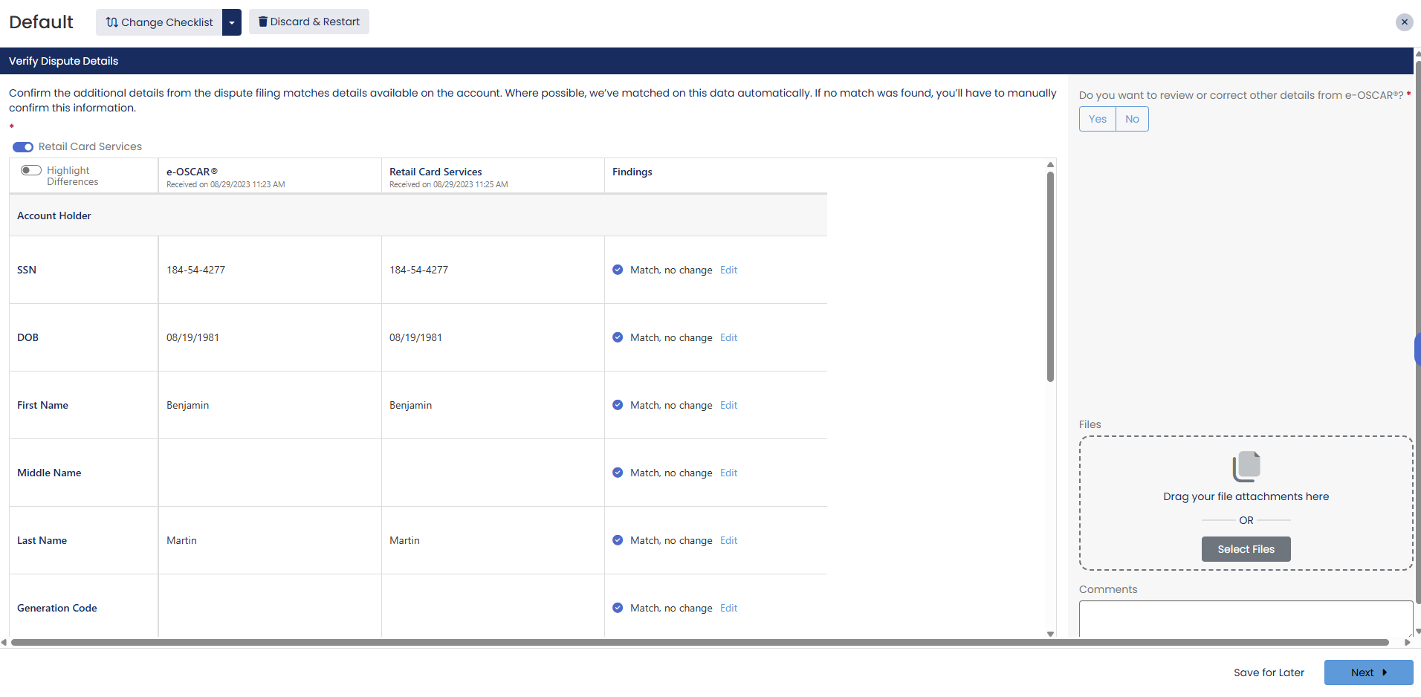This screenshot has height=697, width=1421.
Task: Click the e-OSCAR last name Martin
Action: pyautogui.click(x=181, y=540)
